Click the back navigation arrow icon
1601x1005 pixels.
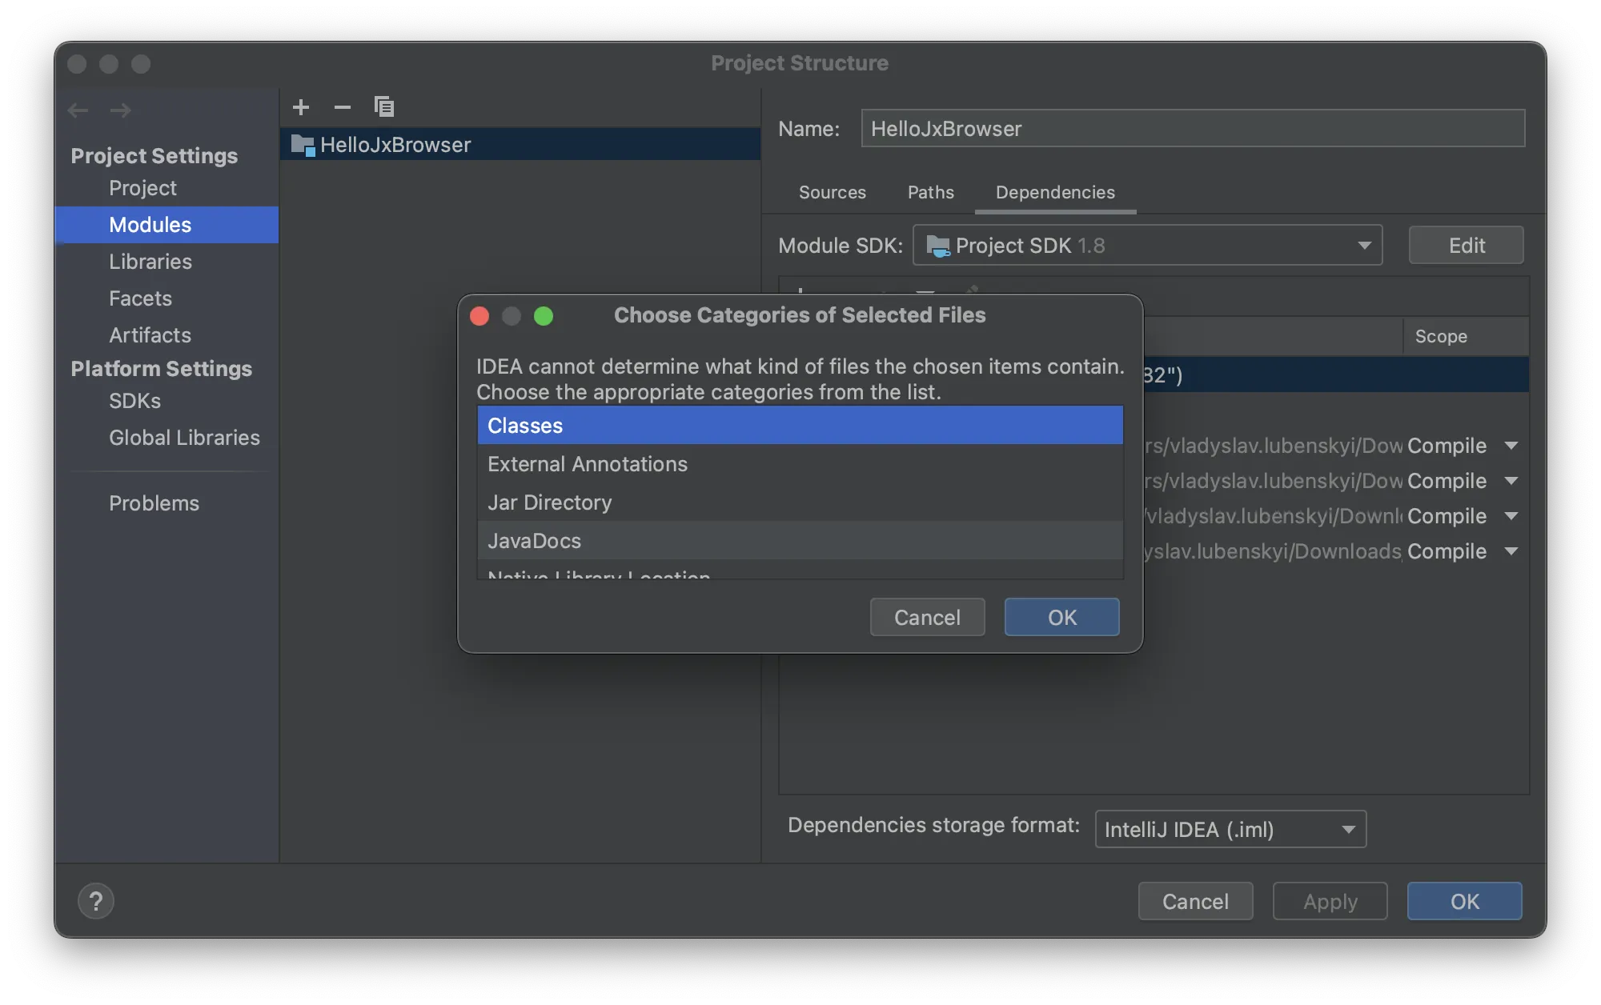78,108
